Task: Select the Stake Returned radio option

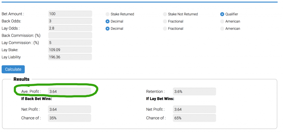Action: [108, 14]
